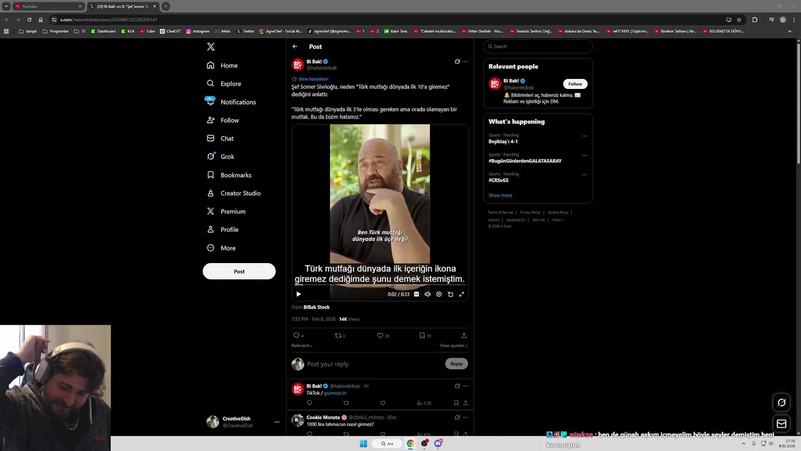Screen dimensions: 801x451
Task: Open #BugünGünlerdenGALATASARAY trend
Action: (x=525, y=161)
